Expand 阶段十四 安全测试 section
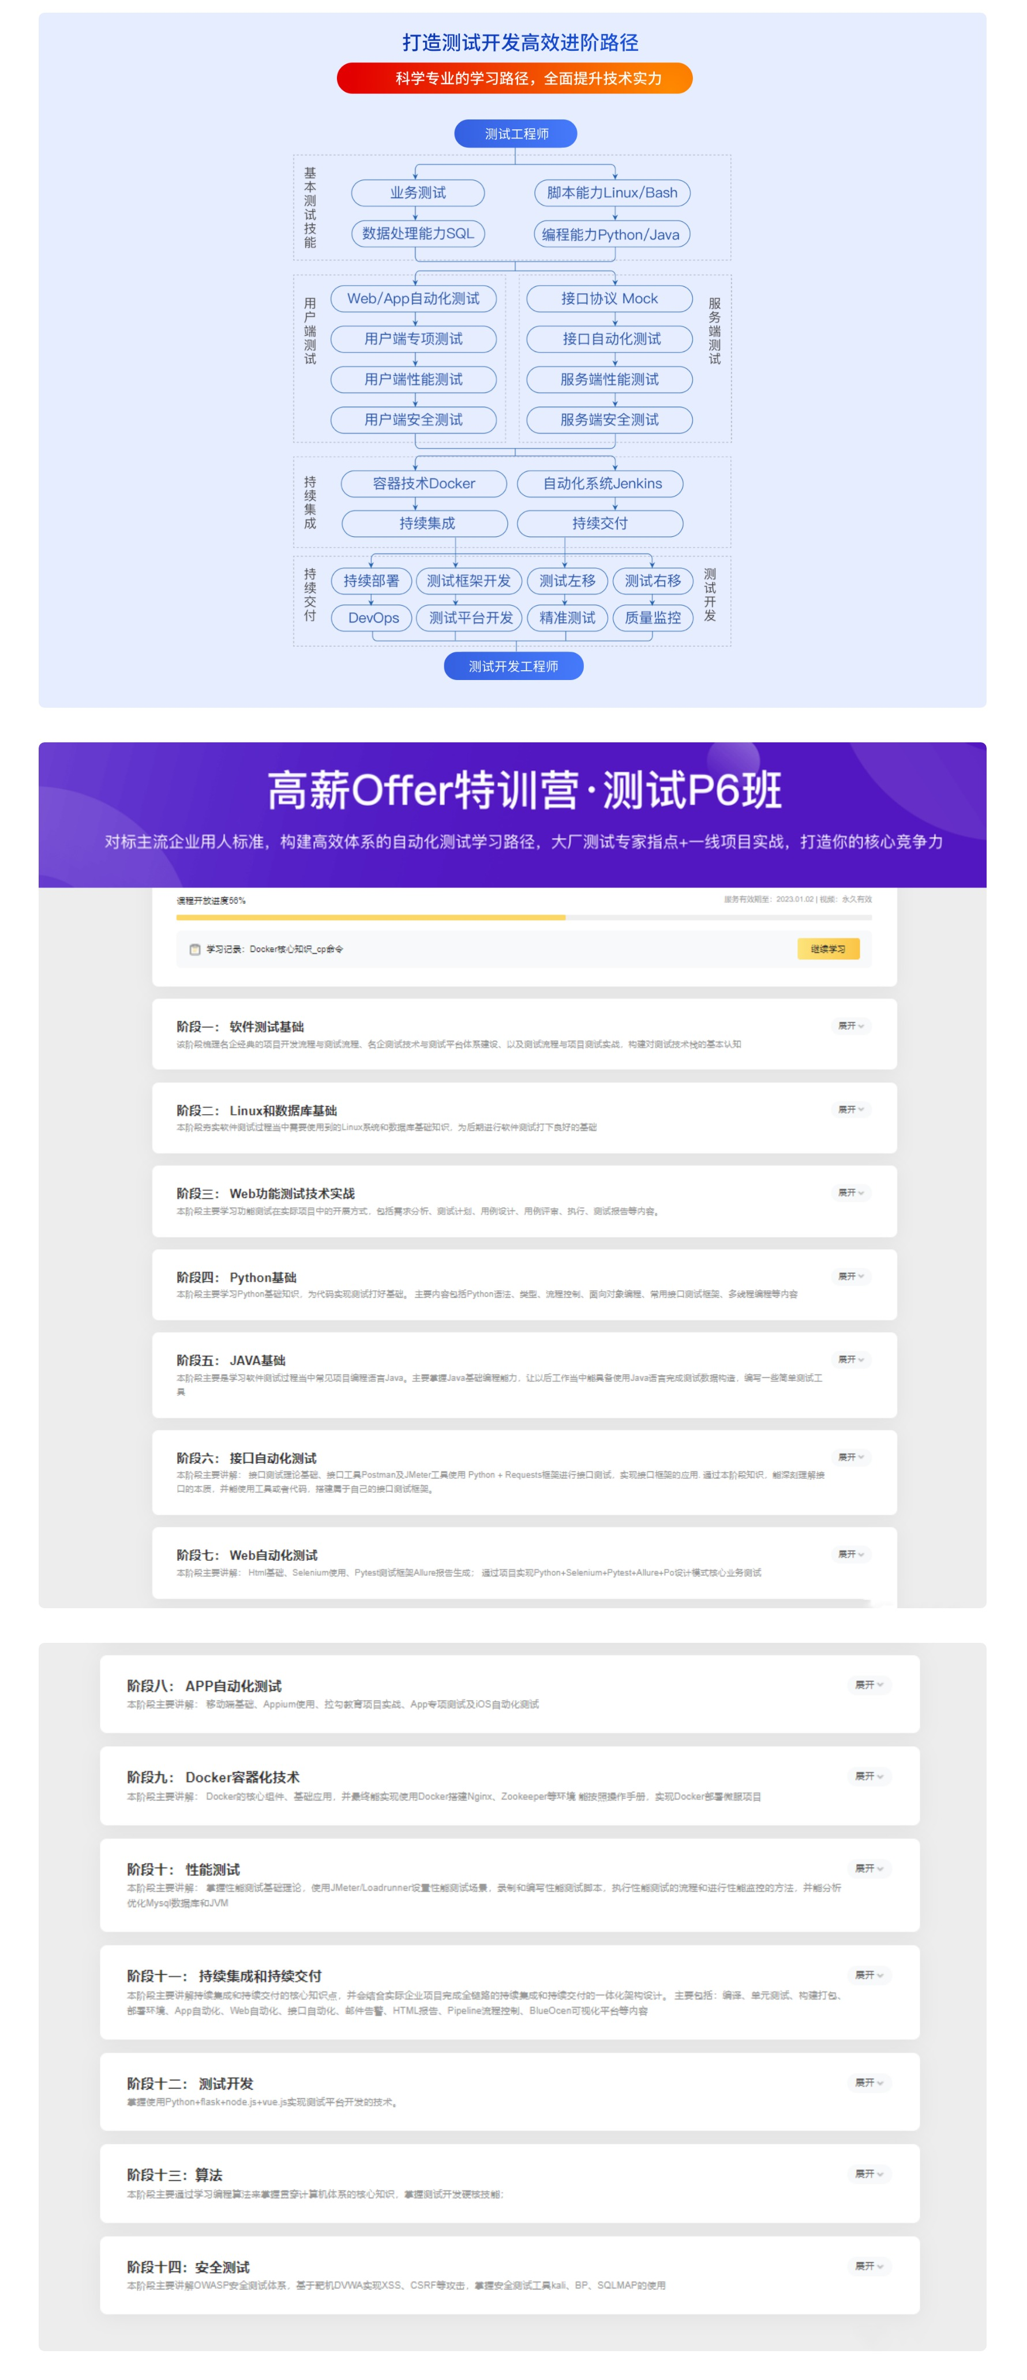Viewport: 1027px width, 2380px height. point(868,2266)
